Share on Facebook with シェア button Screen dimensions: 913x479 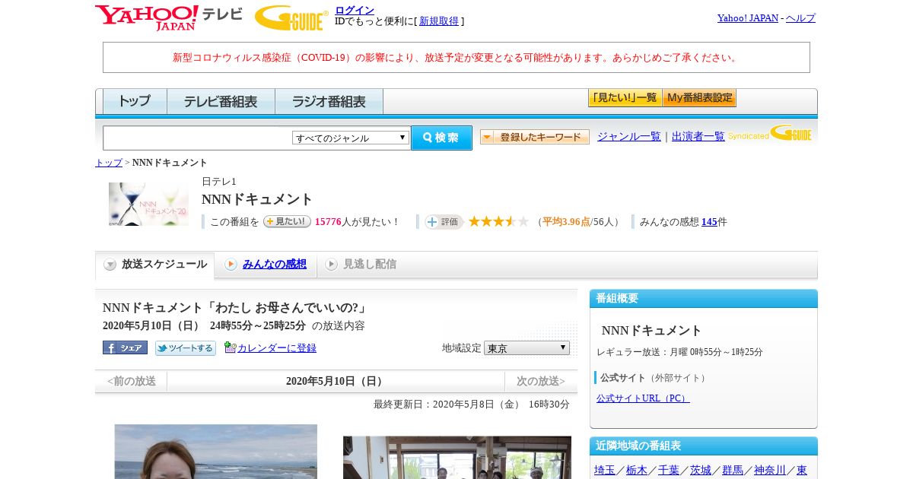click(x=125, y=347)
